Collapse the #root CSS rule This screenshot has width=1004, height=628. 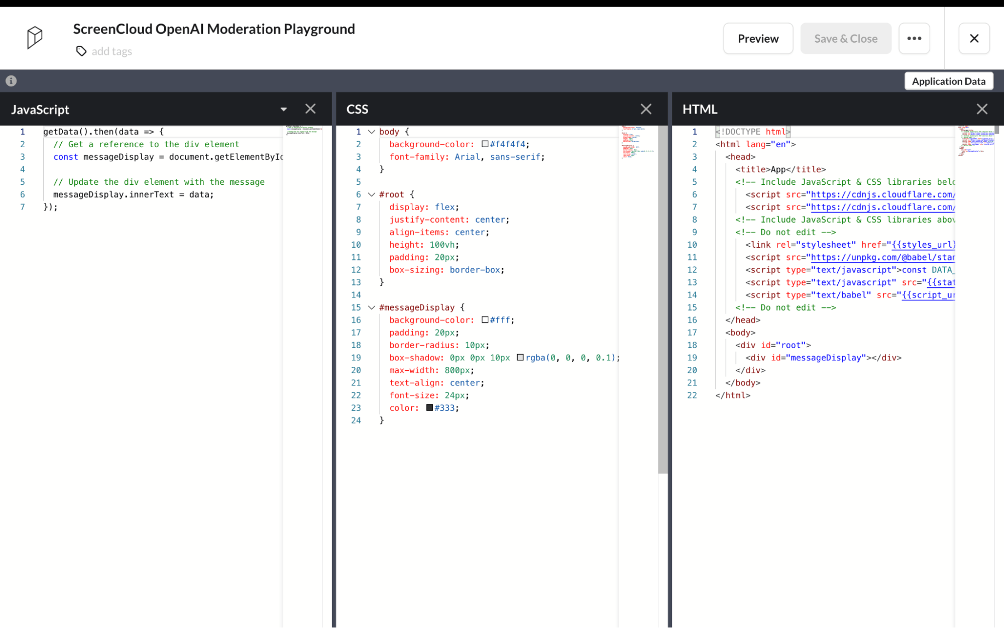coord(372,194)
